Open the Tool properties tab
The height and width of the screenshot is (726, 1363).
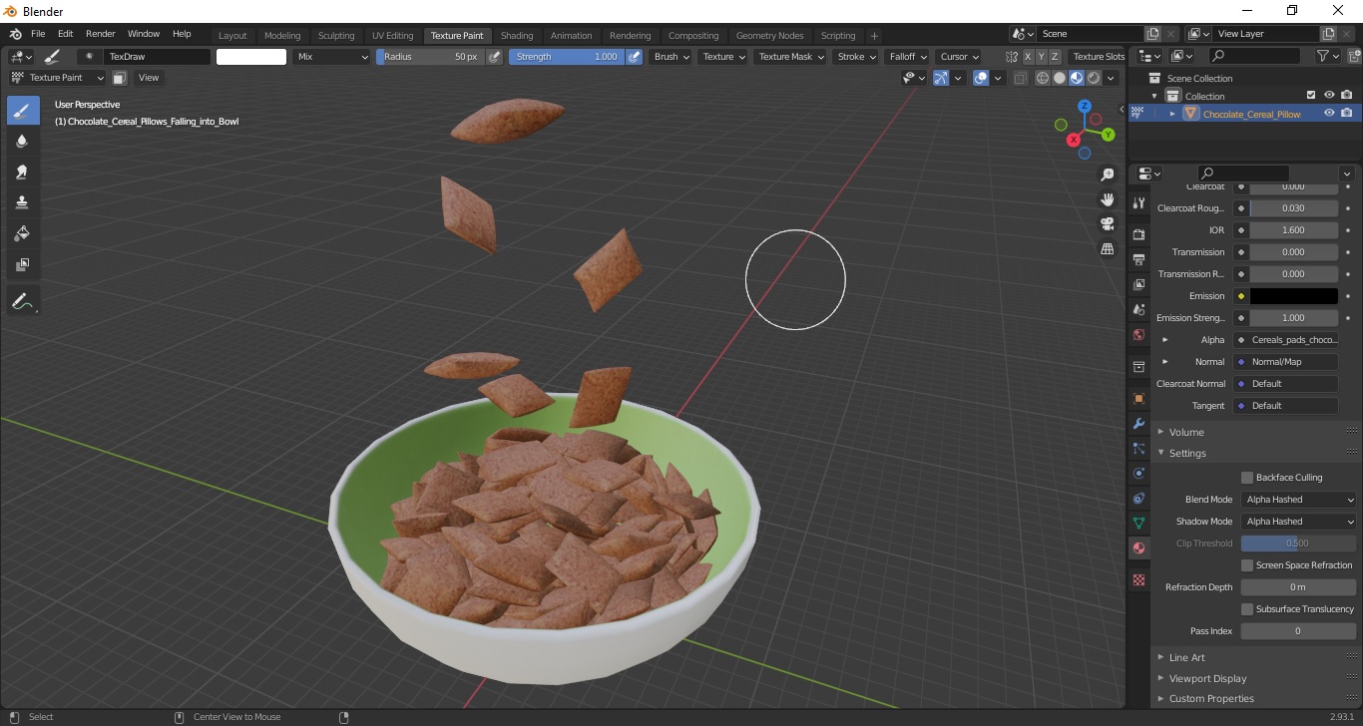point(1138,202)
